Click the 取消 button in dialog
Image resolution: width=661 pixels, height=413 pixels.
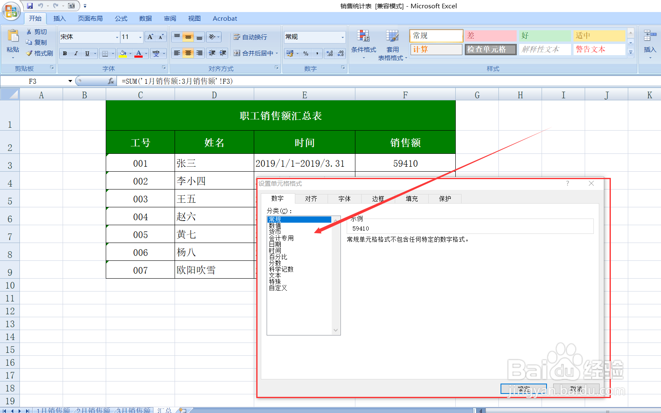[576, 389]
